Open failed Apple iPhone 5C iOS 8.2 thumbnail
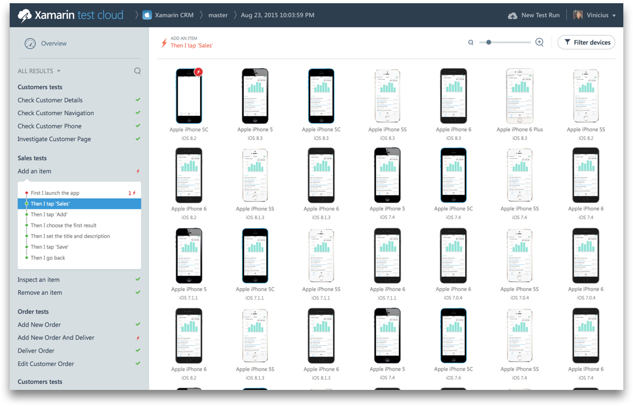Viewport: 633px width, 406px height. [189, 96]
